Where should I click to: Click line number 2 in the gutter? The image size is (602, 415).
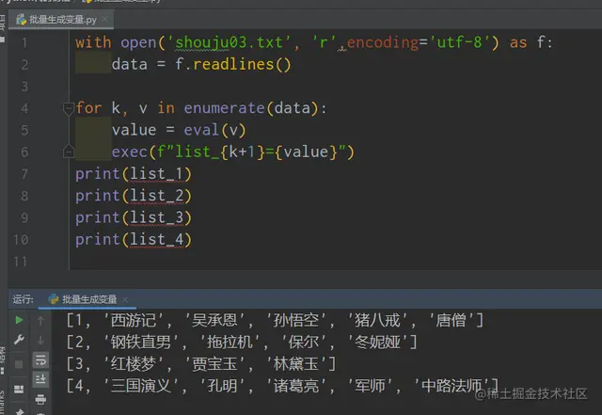tap(24, 65)
